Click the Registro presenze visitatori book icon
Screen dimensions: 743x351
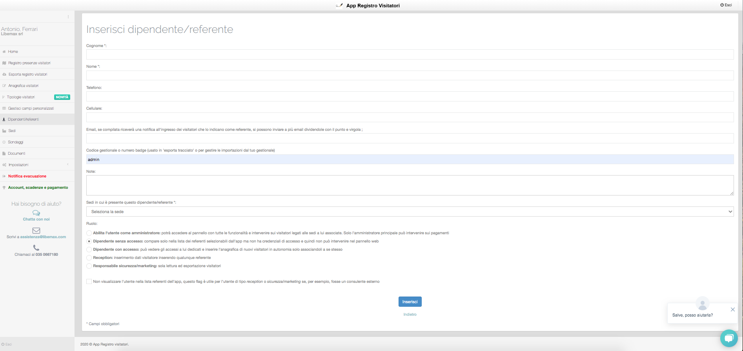pos(4,63)
